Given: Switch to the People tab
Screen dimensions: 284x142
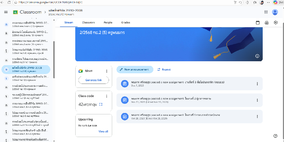Looking at the screenshot, I should pos(108,22).
